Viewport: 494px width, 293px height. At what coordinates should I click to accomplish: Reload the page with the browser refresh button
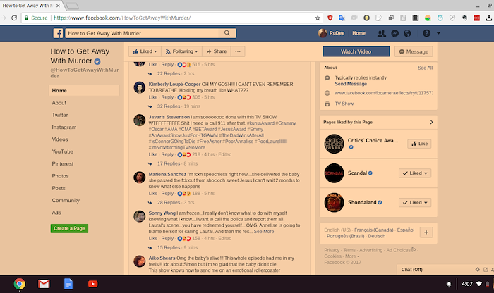tap(14, 18)
